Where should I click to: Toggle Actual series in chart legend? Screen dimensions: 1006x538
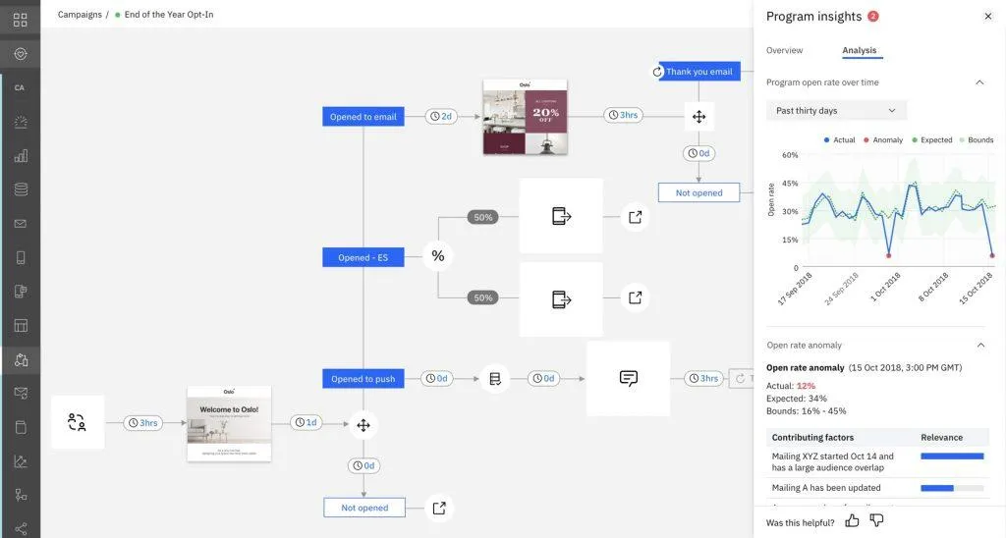point(839,139)
